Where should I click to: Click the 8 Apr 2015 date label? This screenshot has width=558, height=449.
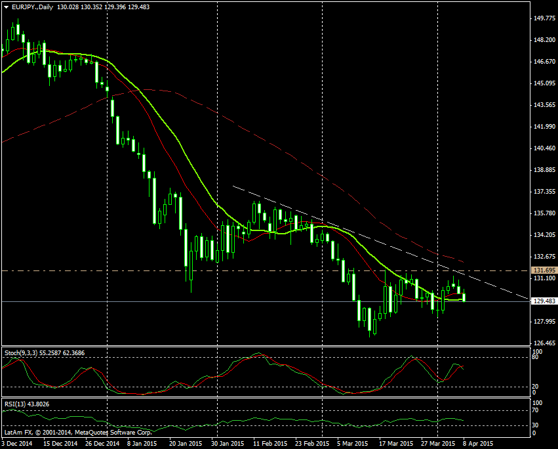point(479,443)
